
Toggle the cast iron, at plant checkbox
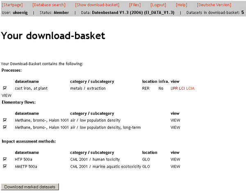click(5, 88)
